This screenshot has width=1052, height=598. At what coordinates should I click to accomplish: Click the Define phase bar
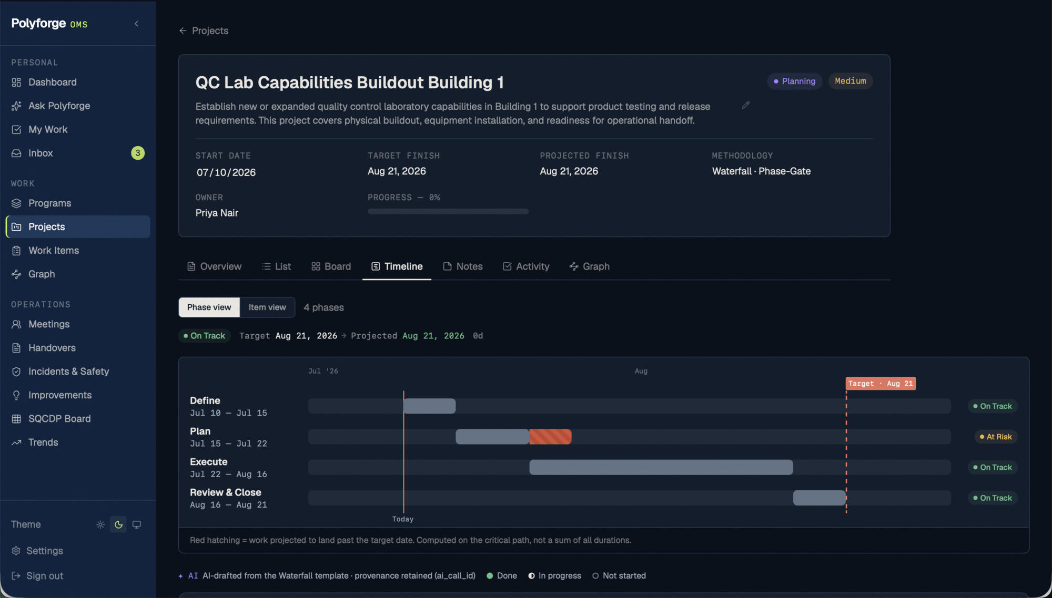point(429,406)
